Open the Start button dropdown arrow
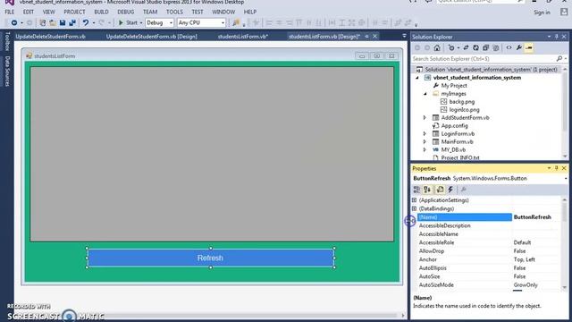 click(x=141, y=22)
